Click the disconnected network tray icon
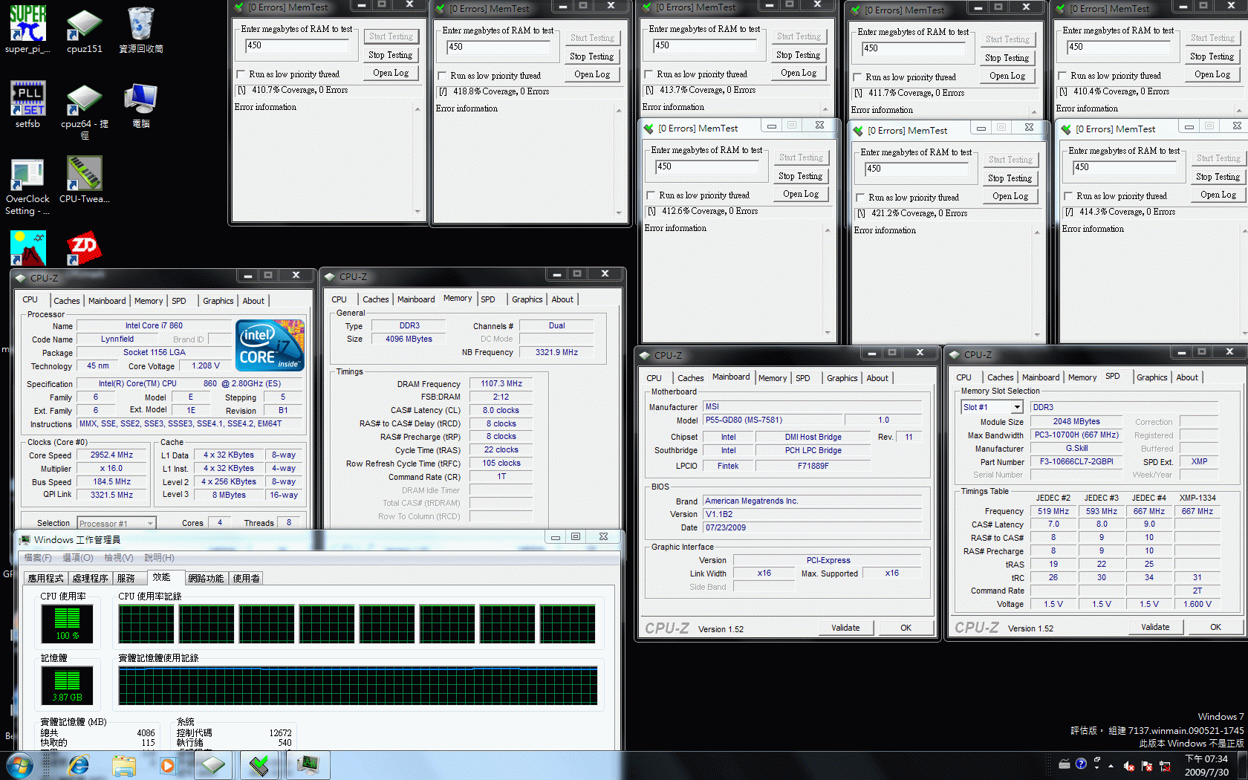This screenshot has width=1248, height=780. point(1165,766)
